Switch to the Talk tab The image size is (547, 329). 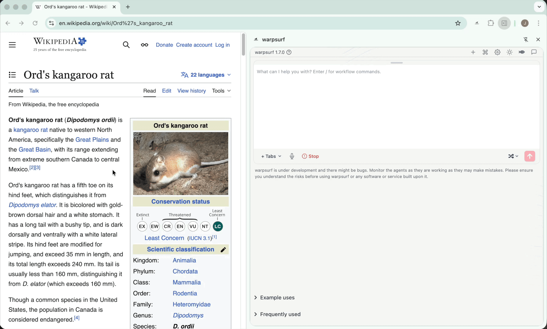pyautogui.click(x=34, y=90)
